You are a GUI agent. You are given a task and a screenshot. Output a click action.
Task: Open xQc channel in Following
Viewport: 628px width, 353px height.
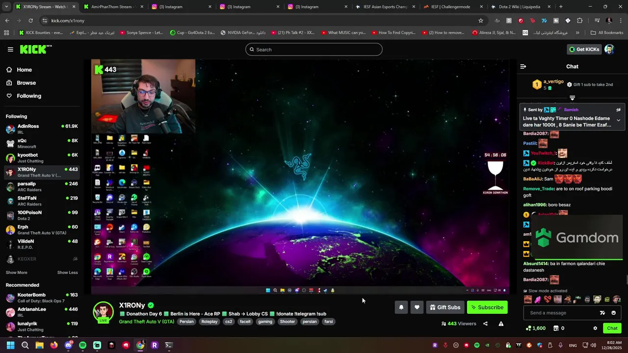[x=42, y=143]
